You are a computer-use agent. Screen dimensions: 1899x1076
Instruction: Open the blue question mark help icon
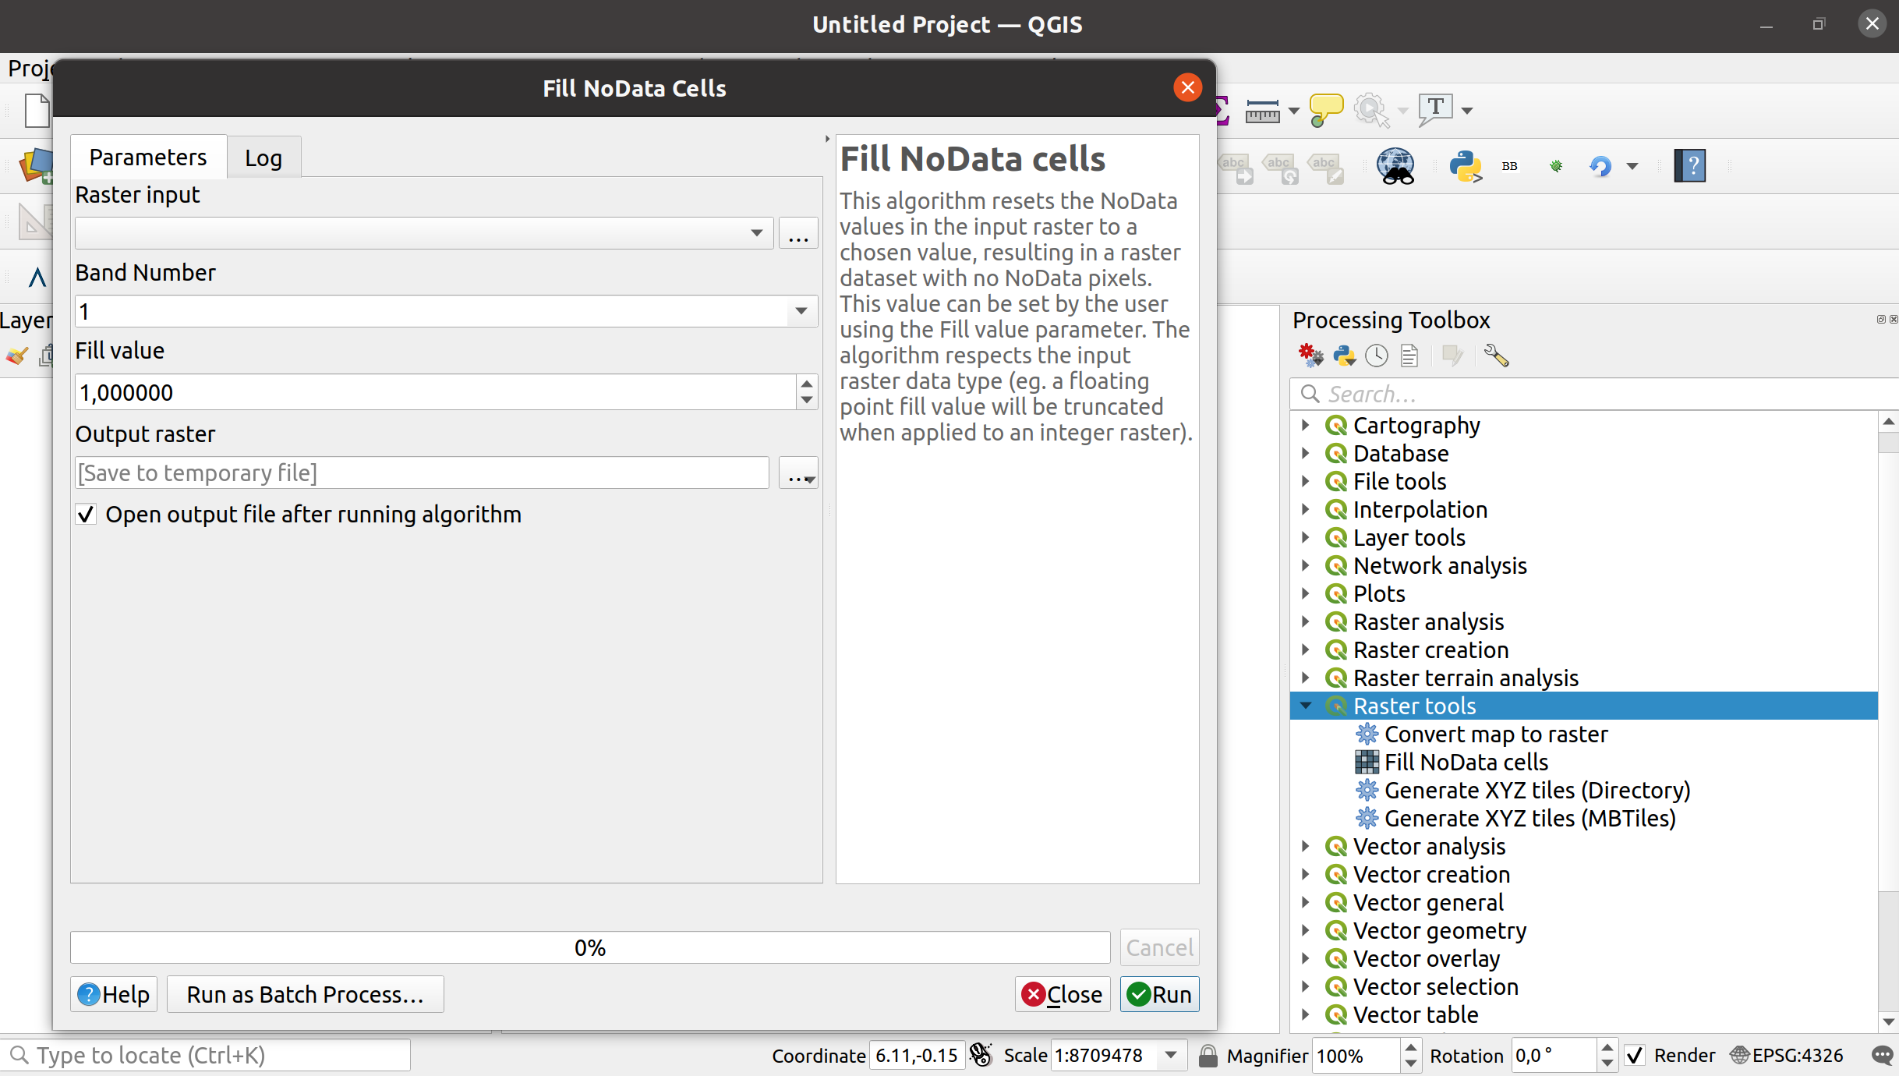pos(1689,166)
